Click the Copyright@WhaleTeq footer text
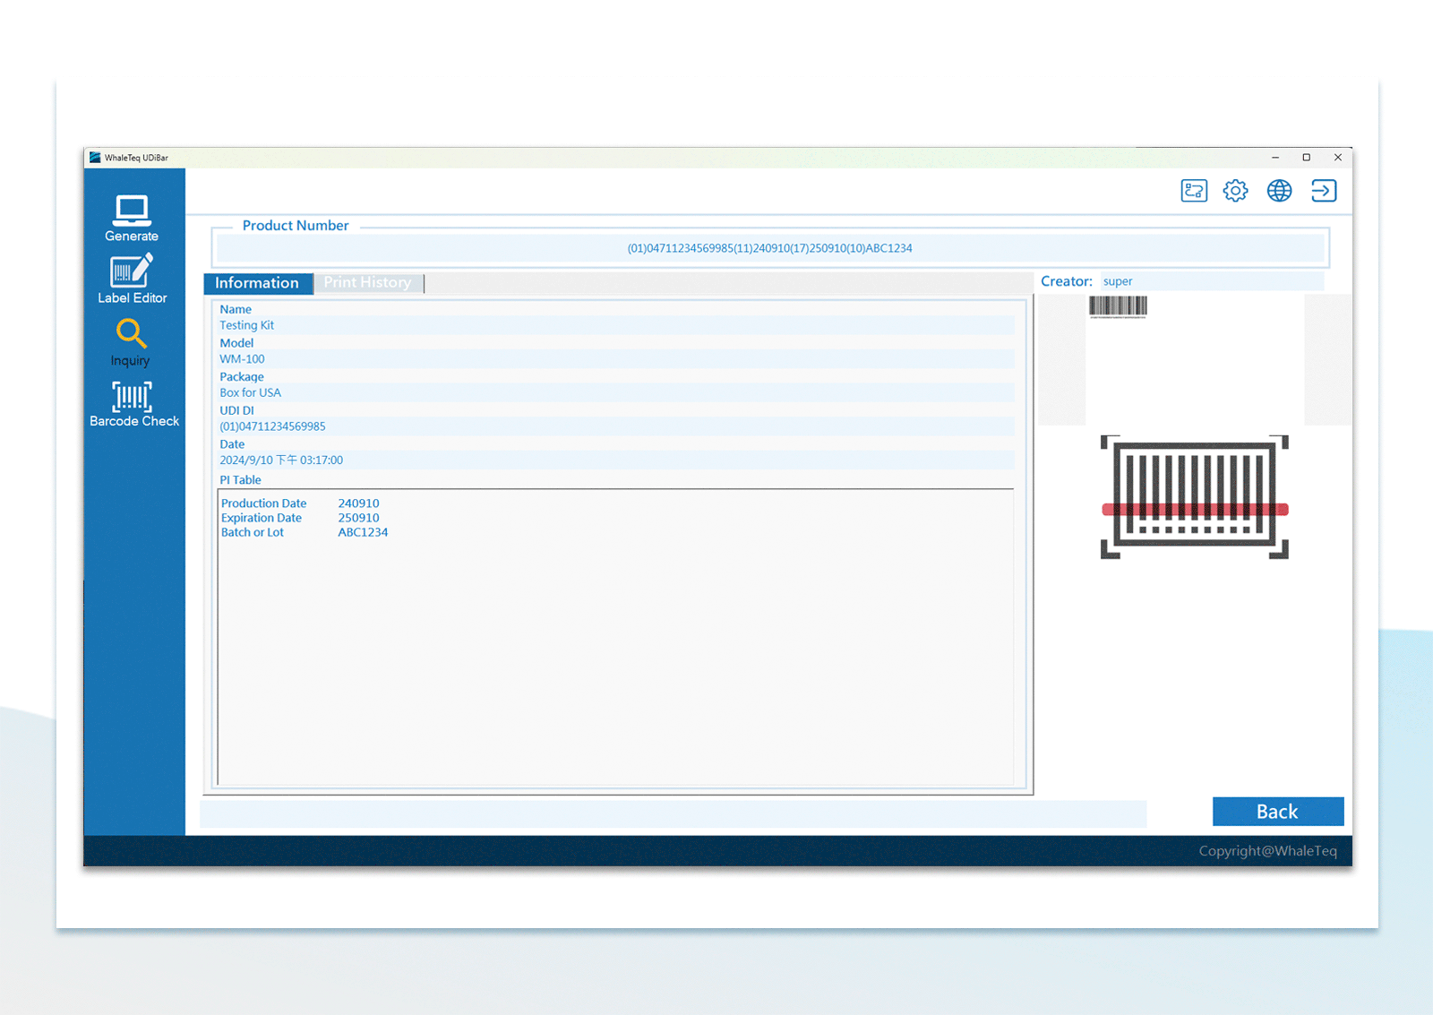This screenshot has width=1433, height=1015. click(1267, 851)
